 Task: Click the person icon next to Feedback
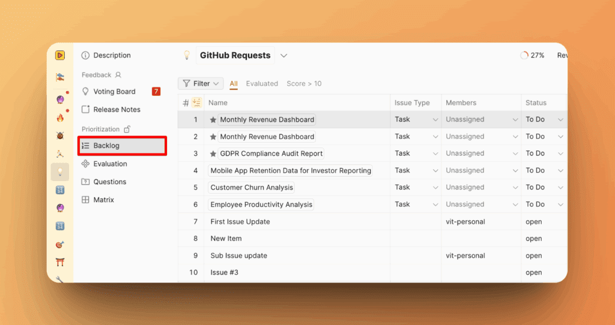pos(118,75)
